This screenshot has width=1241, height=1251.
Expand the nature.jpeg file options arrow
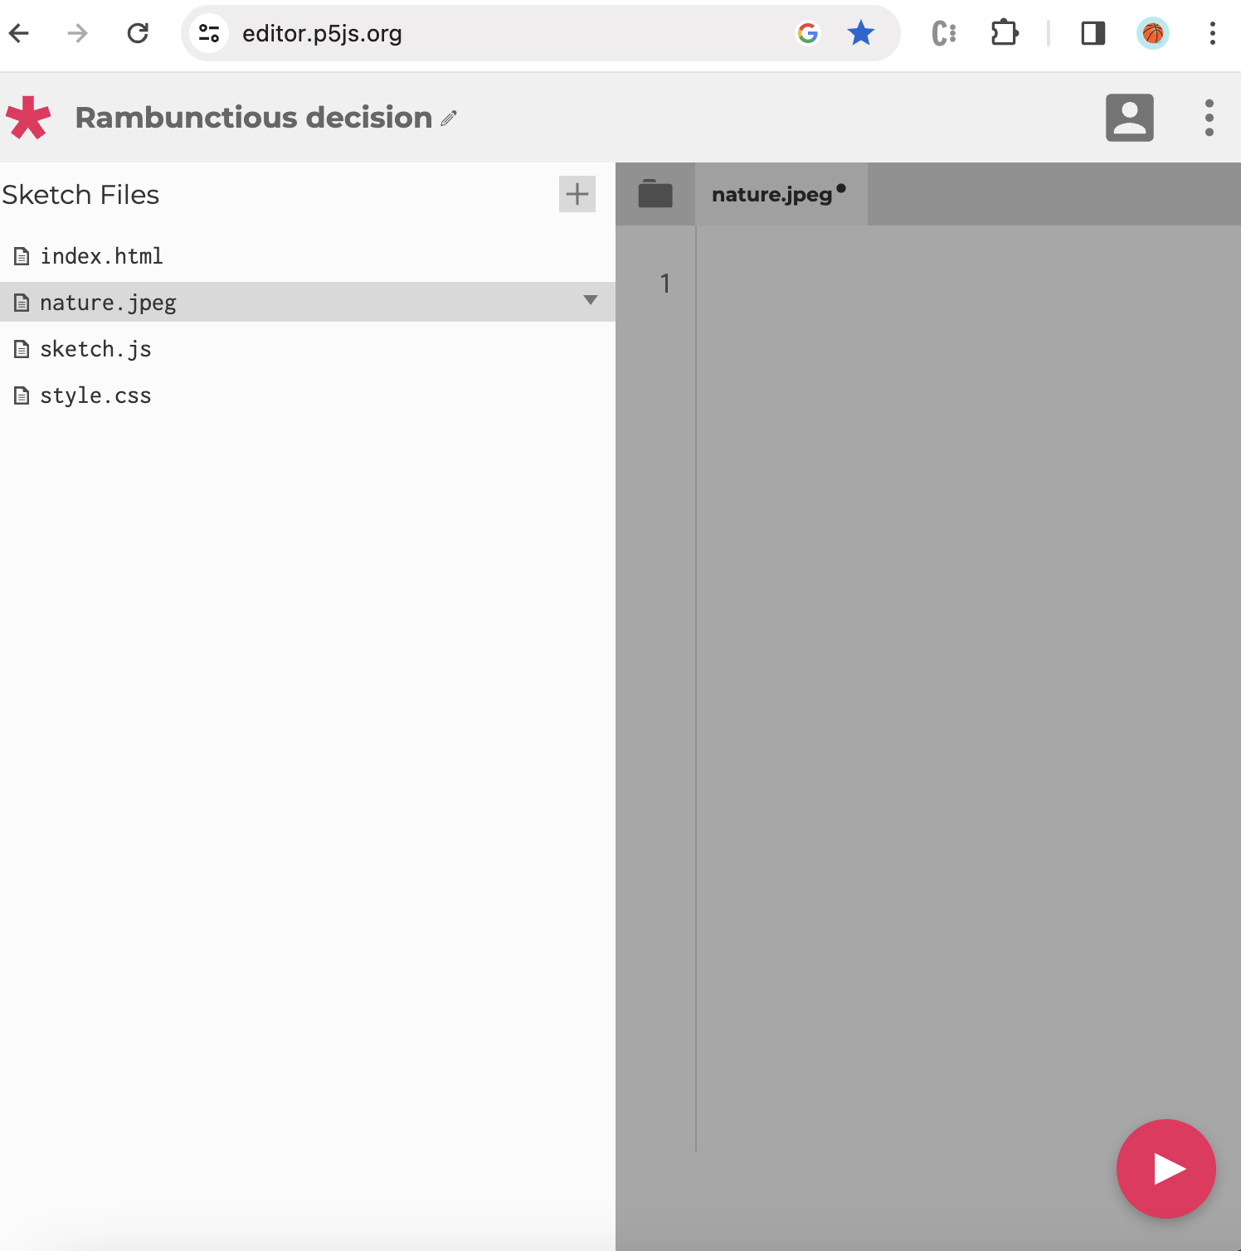(x=590, y=302)
